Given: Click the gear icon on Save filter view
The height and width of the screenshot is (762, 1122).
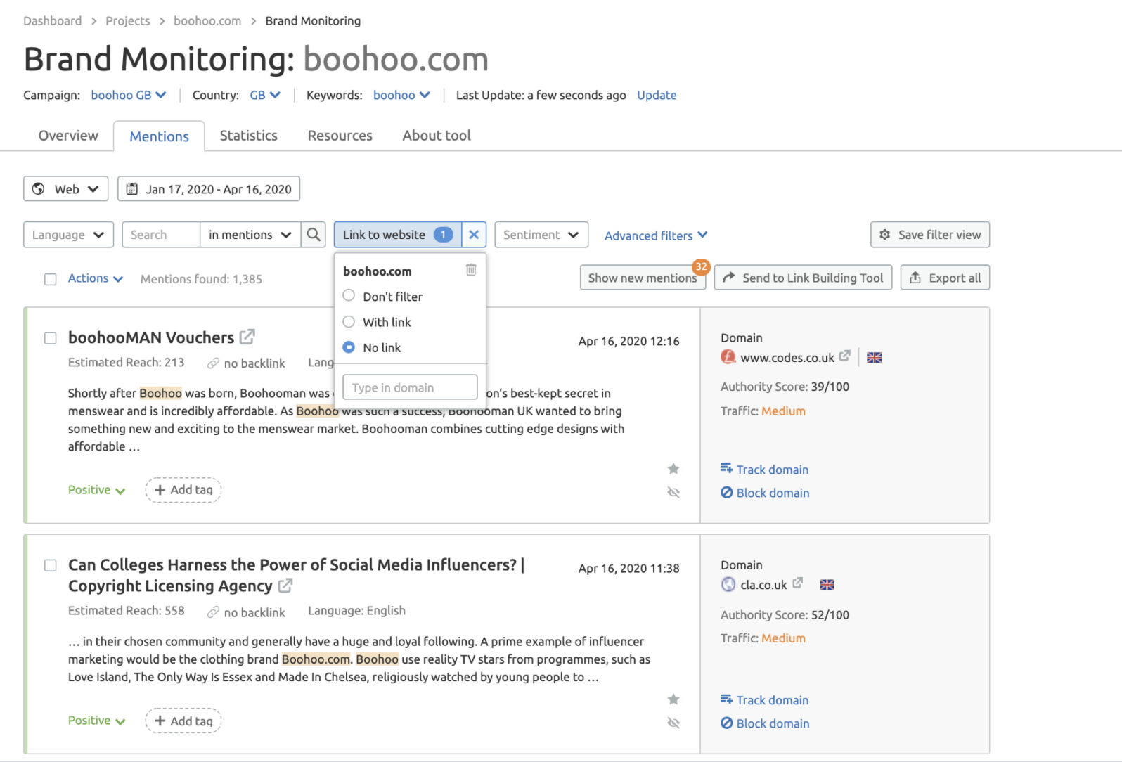Looking at the screenshot, I should coord(885,235).
